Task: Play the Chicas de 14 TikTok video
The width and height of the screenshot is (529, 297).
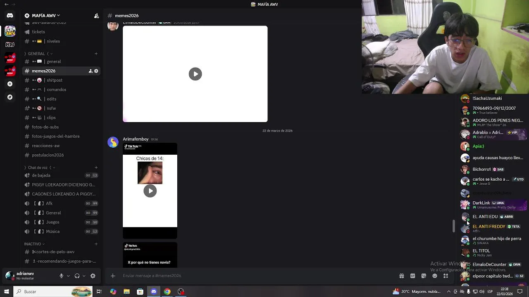Action: pos(150,191)
